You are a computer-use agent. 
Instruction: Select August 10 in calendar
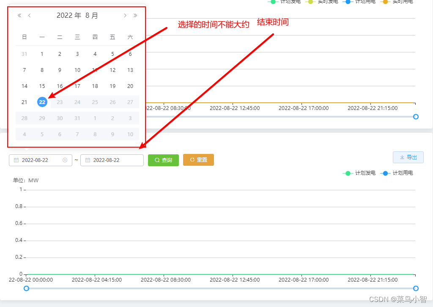click(77, 70)
